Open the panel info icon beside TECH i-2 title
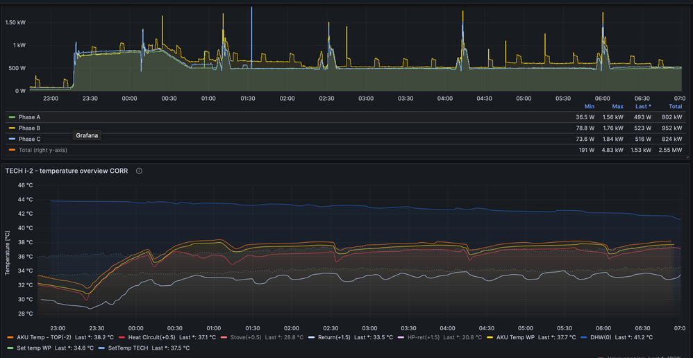The image size is (693, 358). (x=139, y=171)
